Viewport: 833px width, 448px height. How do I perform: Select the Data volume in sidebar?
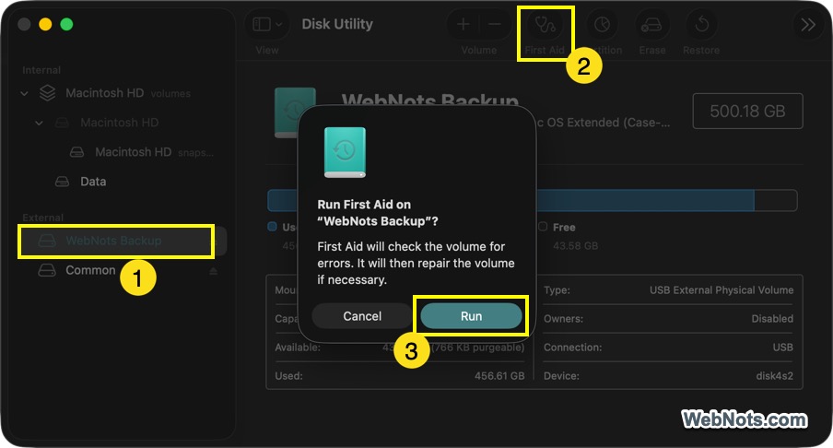[93, 182]
